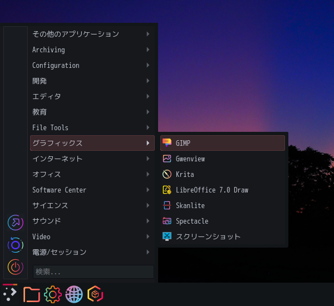Expand the その他のアプリケーション submenu arrow

148,34
